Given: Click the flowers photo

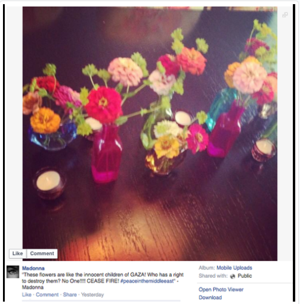Looking at the screenshot, I should tap(150, 133).
